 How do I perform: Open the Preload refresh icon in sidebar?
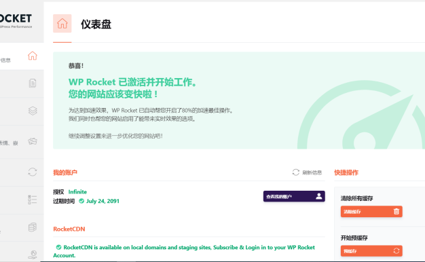point(33,172)
